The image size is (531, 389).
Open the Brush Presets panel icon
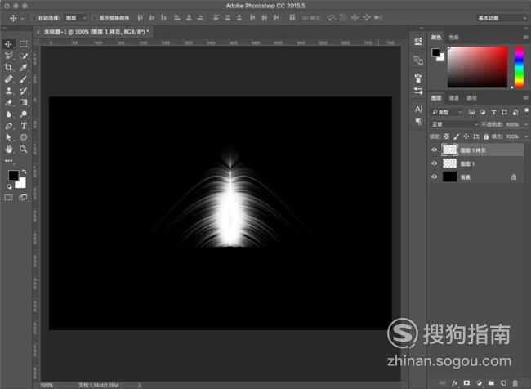[418, 78]
